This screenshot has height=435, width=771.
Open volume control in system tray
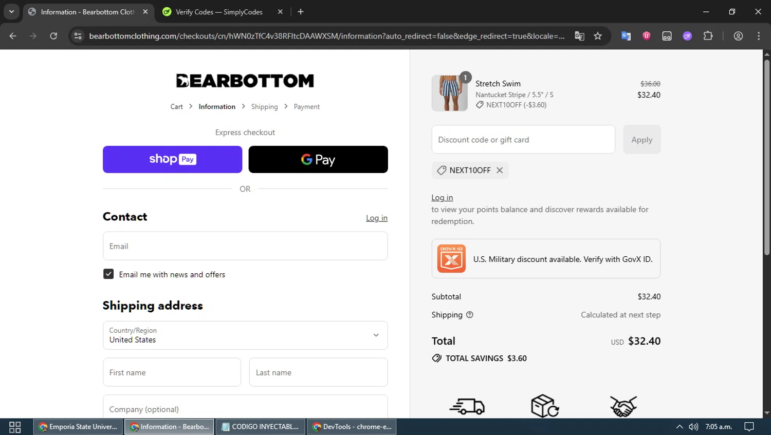coord(693,427)
